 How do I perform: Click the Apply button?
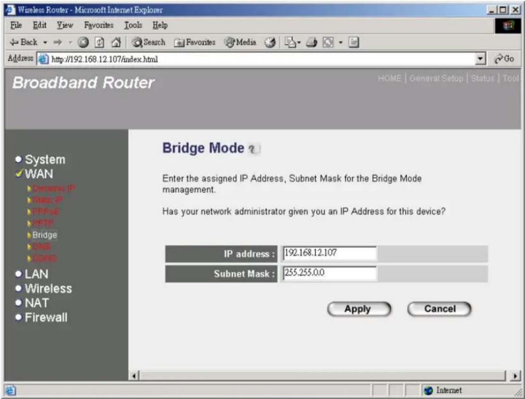(x=359, y=309)
